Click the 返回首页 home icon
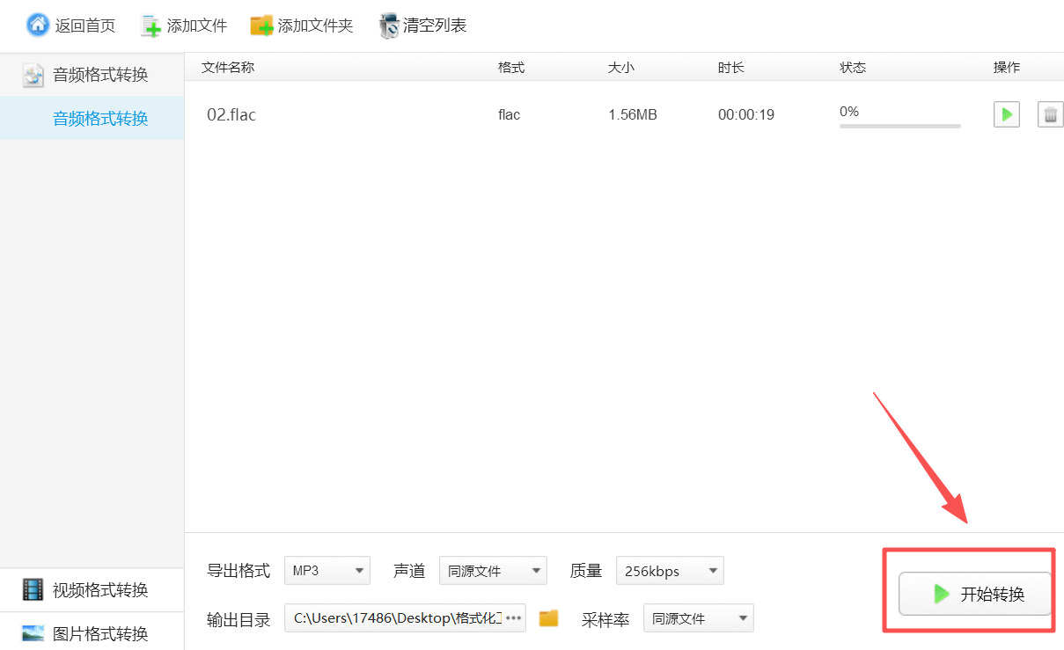The width and height of the screenshot is (1064, 650). [37, 24]
